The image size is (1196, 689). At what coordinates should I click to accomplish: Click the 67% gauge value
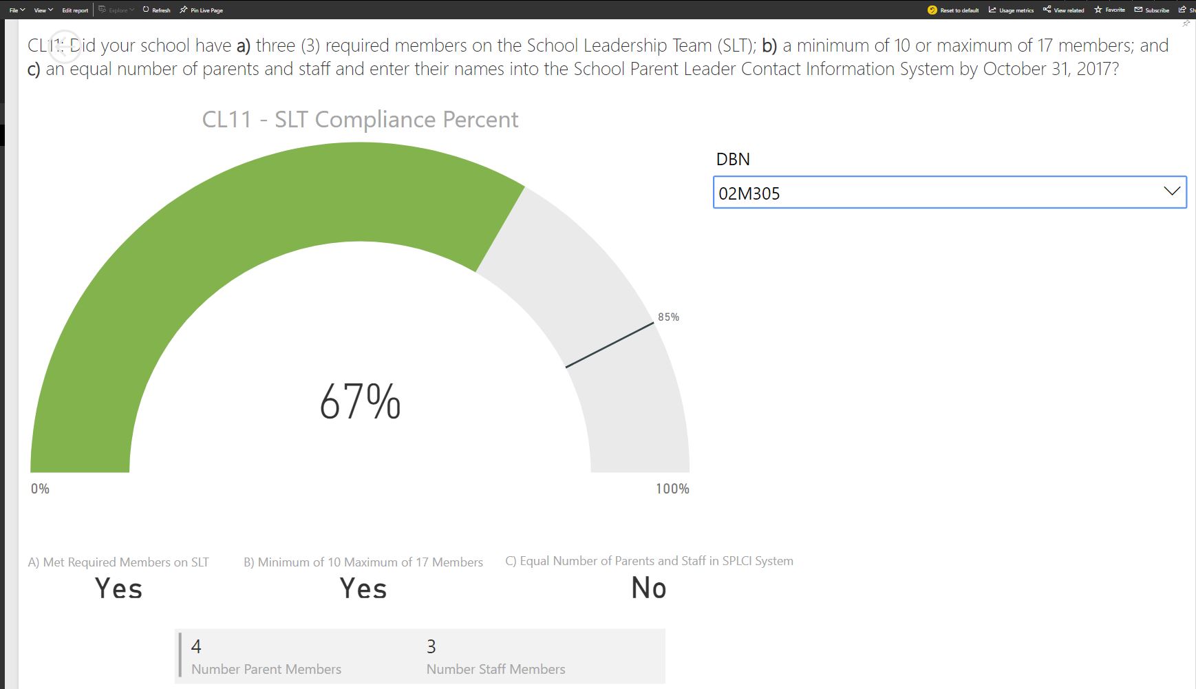pyautogui.click(x=360, y=401)
